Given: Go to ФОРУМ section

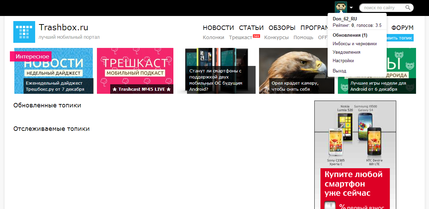Looking at the screenshot, I should coord(402,28).
